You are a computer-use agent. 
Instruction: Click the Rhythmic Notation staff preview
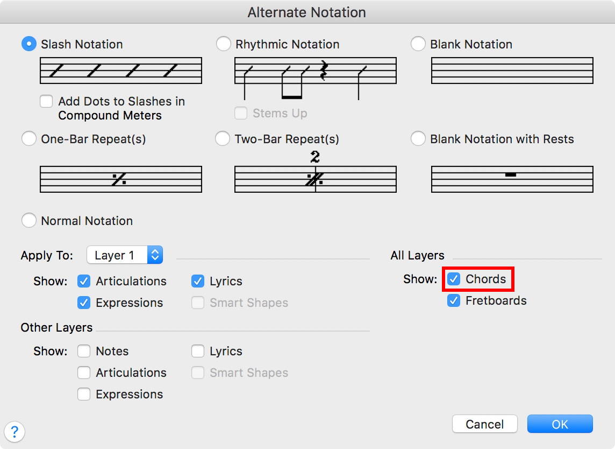316,75
